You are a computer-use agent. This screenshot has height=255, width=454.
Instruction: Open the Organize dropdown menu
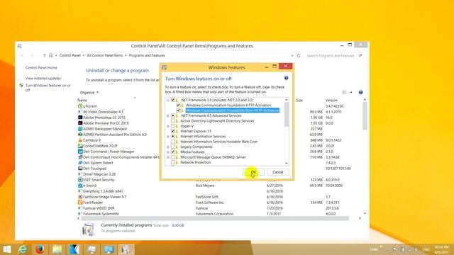[x=89, y=93]
